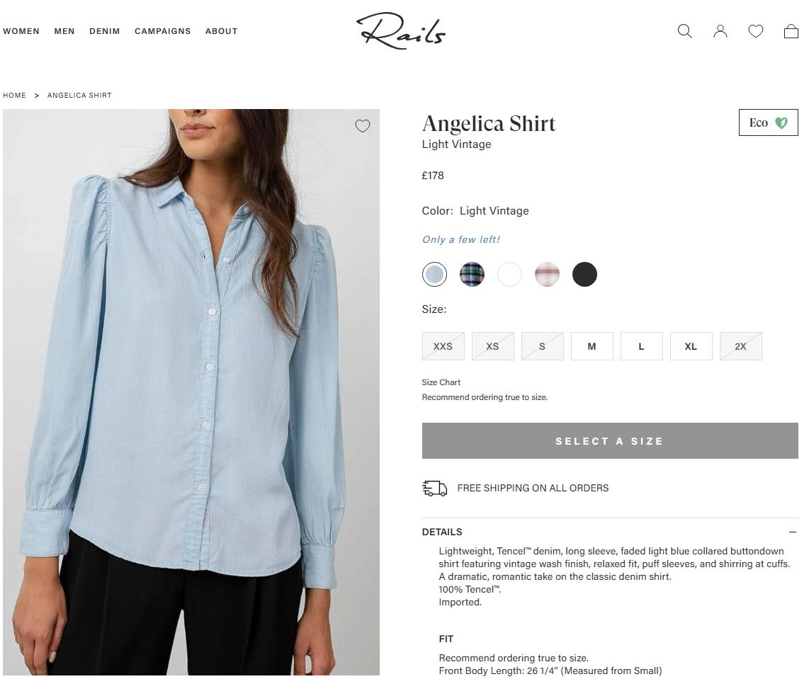Viewport: 809px width, 679px height.
Task: Open the Denim menu
Action: pos(105,31)
